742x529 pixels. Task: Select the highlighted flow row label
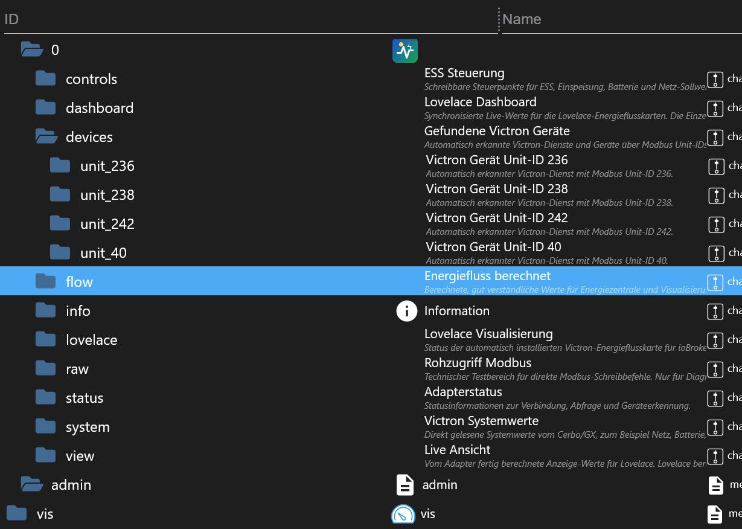coord(79,282)
